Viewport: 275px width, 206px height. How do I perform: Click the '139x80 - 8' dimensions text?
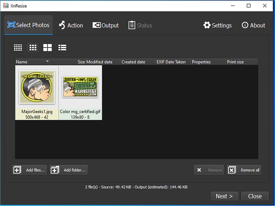tap(80, 117)
